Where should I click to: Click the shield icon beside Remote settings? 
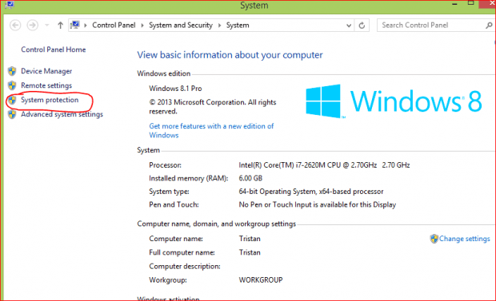tap(12, 85)
